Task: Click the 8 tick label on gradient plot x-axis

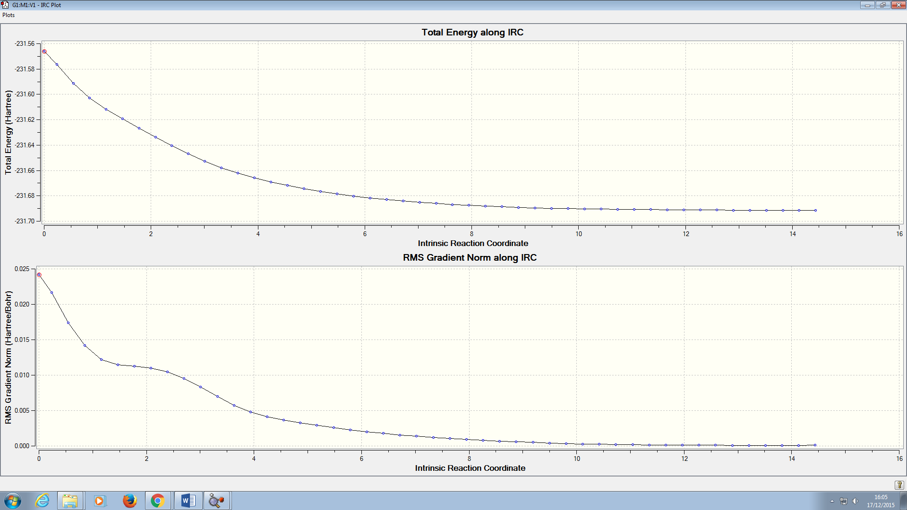Action: (469, 459)
